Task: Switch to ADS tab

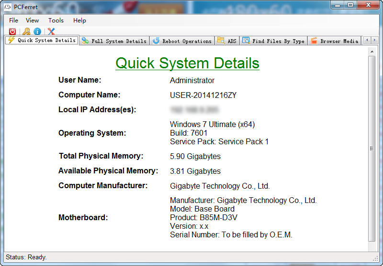Action: 227,41
